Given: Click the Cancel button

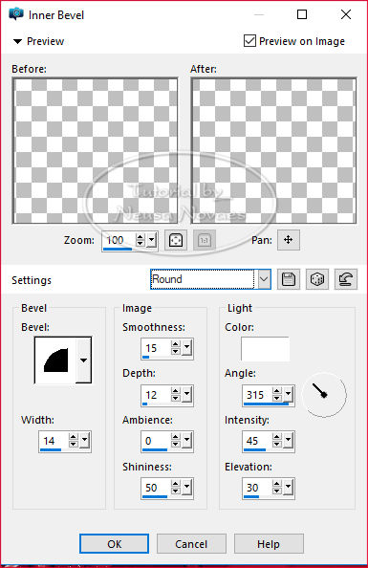Looking at the screenshot, I should [x=191, y=544].
